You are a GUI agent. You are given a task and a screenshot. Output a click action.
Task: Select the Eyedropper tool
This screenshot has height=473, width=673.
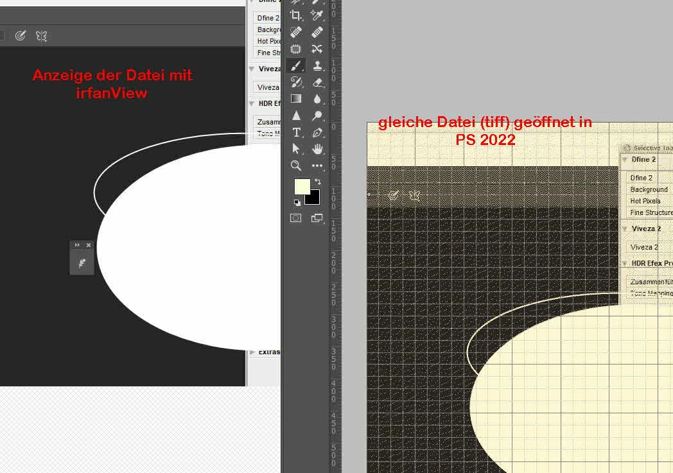pos(317,16)
